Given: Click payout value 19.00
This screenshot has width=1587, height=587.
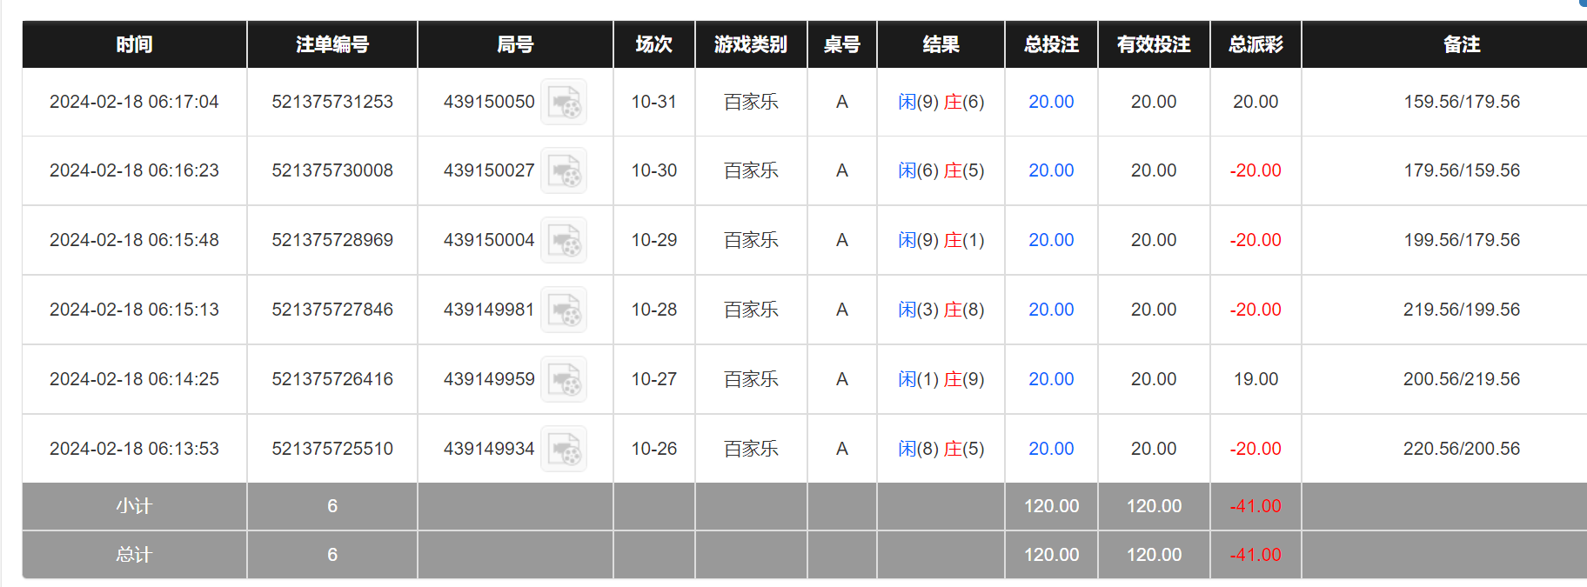Looking at the screenshot, I should point(1256,379).
